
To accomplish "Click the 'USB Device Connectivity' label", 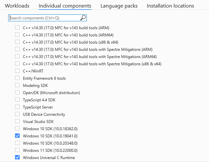I will click(x=44, y=114).
